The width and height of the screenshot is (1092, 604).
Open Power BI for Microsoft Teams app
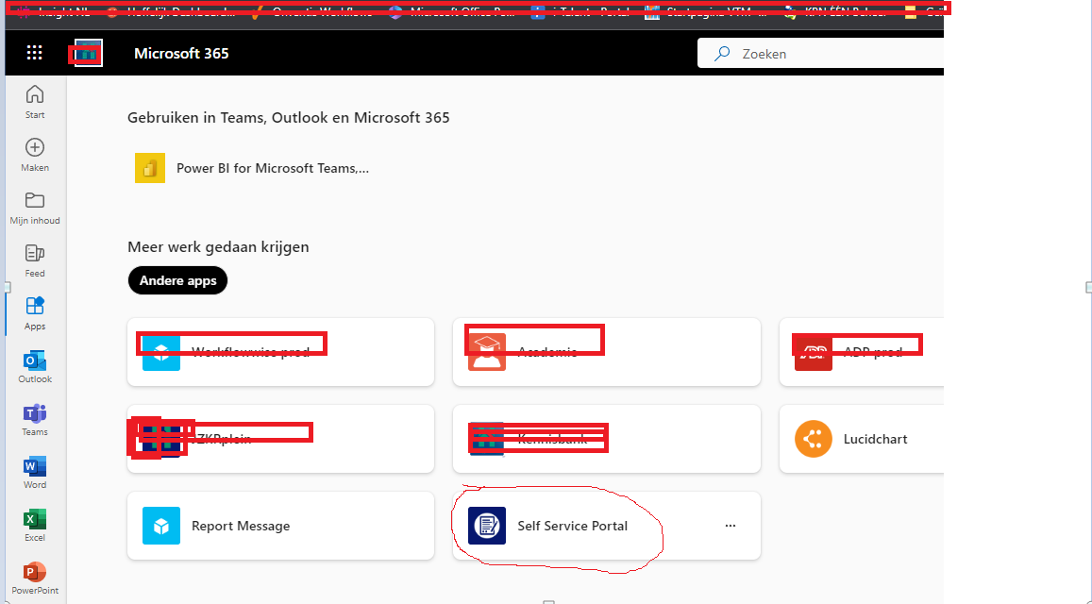point(252,168)
